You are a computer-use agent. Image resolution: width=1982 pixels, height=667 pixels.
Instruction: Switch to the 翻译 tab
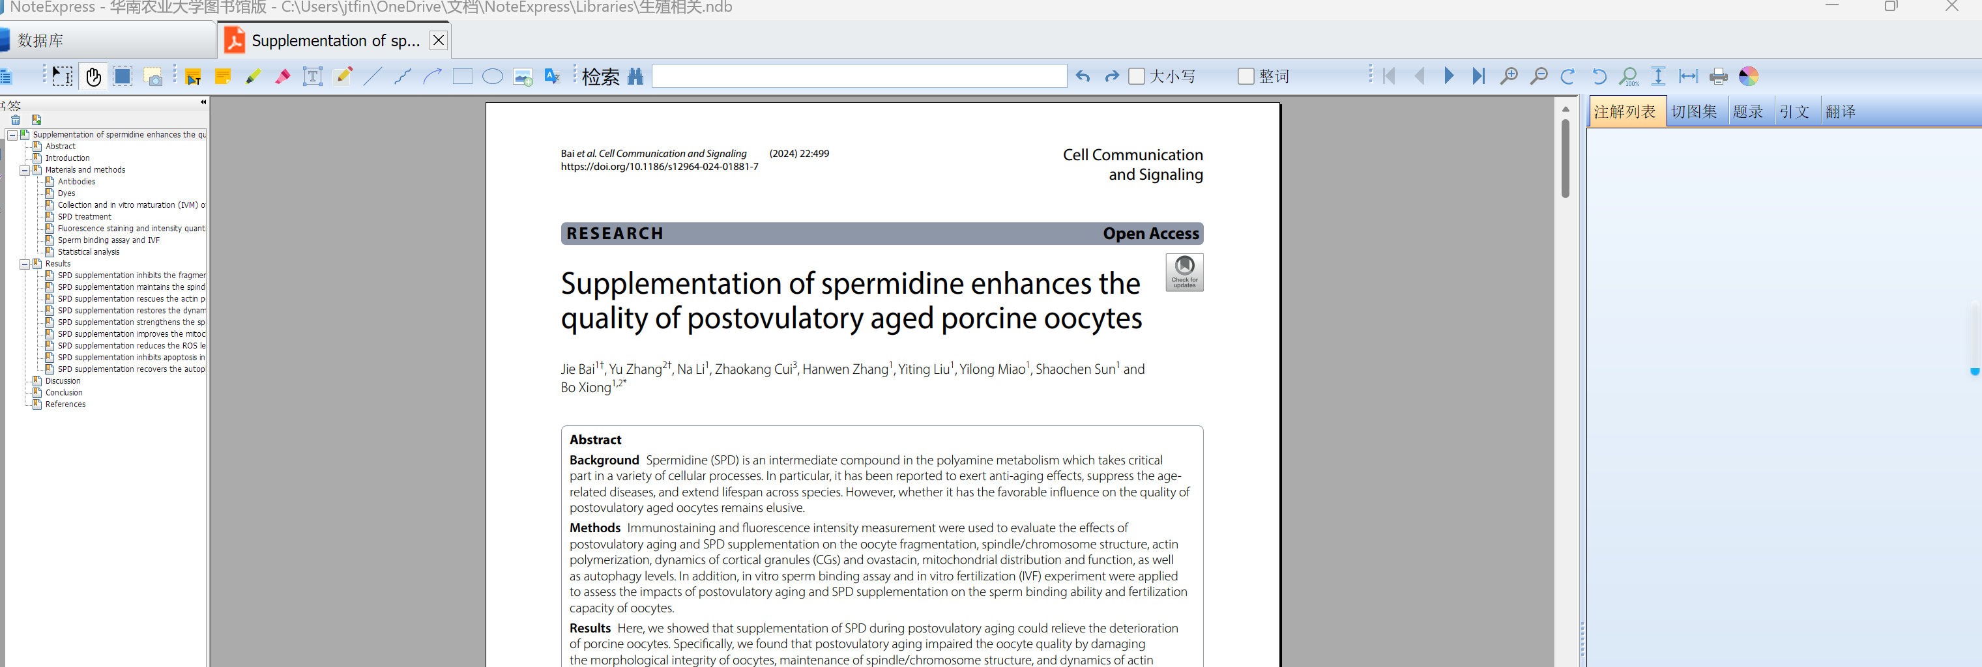click(x=1841, y=111)
